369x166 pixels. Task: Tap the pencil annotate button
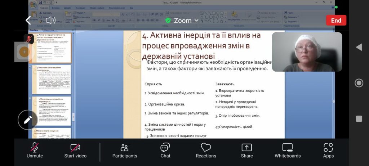click(x=28, y=120)
